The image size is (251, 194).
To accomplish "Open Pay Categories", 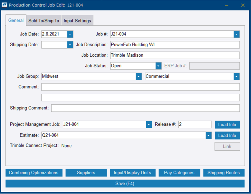I will pos(179,172).
